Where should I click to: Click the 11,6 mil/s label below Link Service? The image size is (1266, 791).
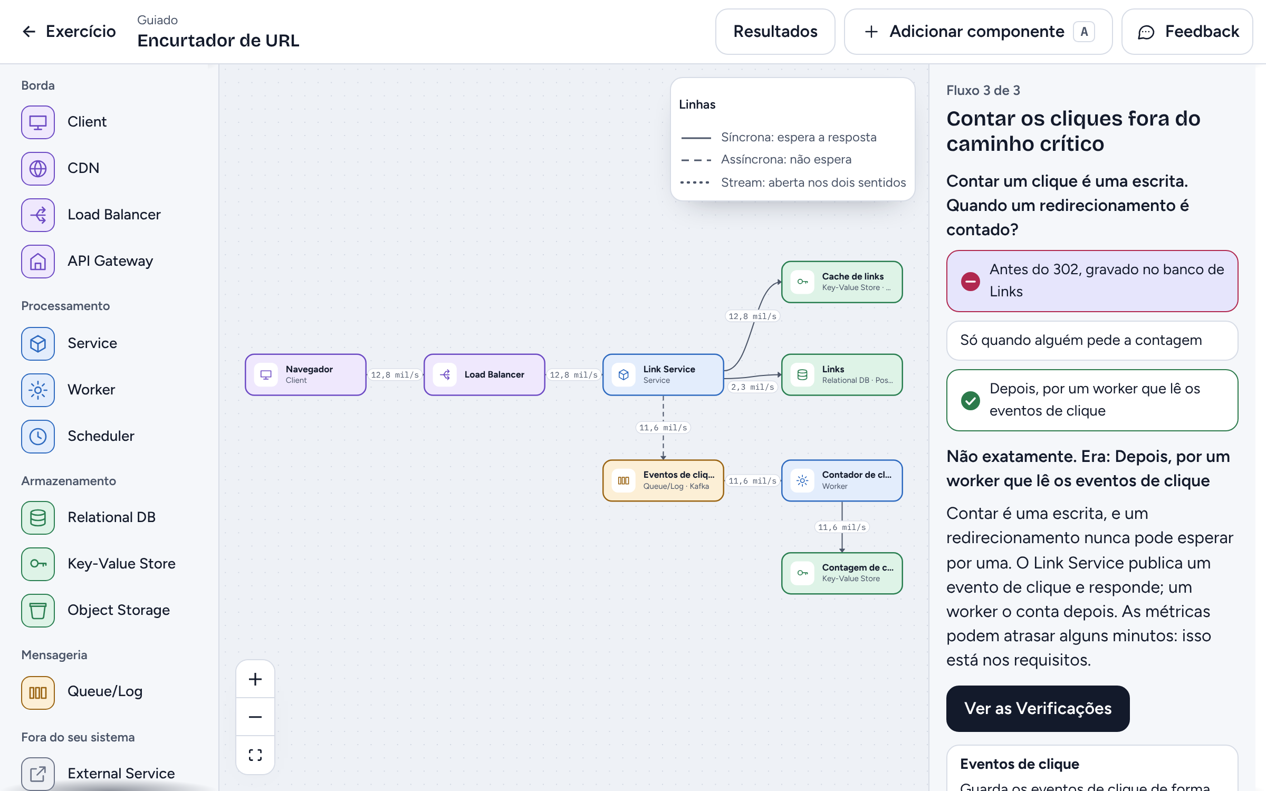click(663, 428)
